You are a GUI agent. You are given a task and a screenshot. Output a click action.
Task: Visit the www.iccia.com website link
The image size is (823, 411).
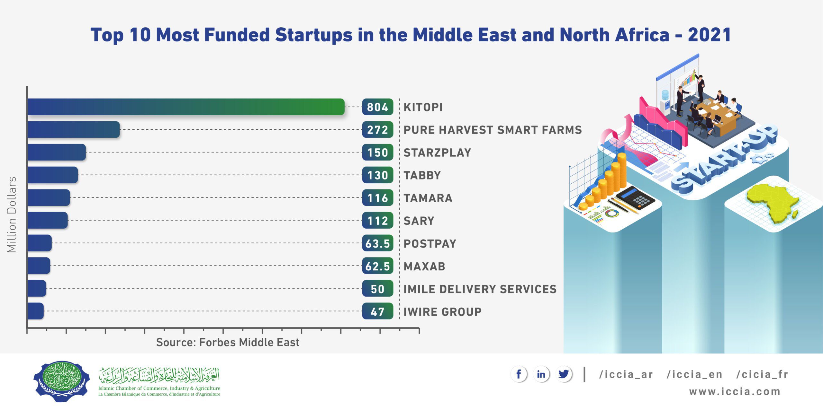[735, 392]
